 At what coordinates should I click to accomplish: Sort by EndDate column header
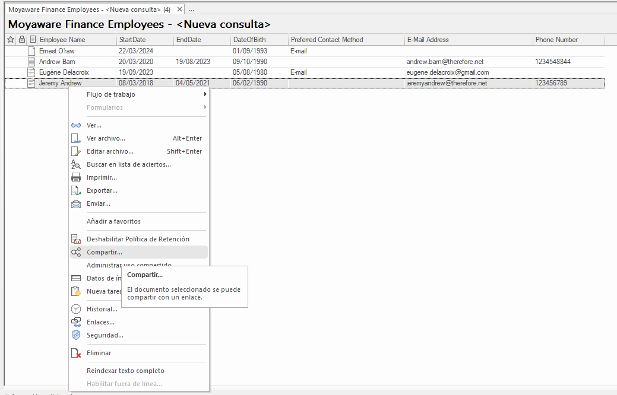coord(202,40)
